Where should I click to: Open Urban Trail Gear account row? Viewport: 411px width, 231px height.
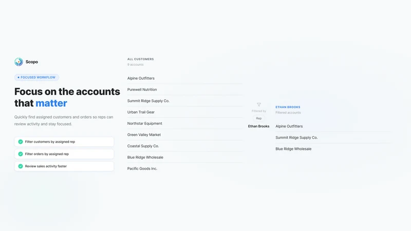pos(185,112)
